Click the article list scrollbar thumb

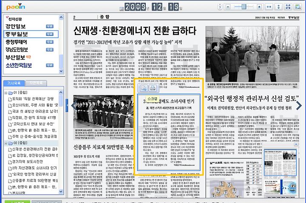(61, 100)
